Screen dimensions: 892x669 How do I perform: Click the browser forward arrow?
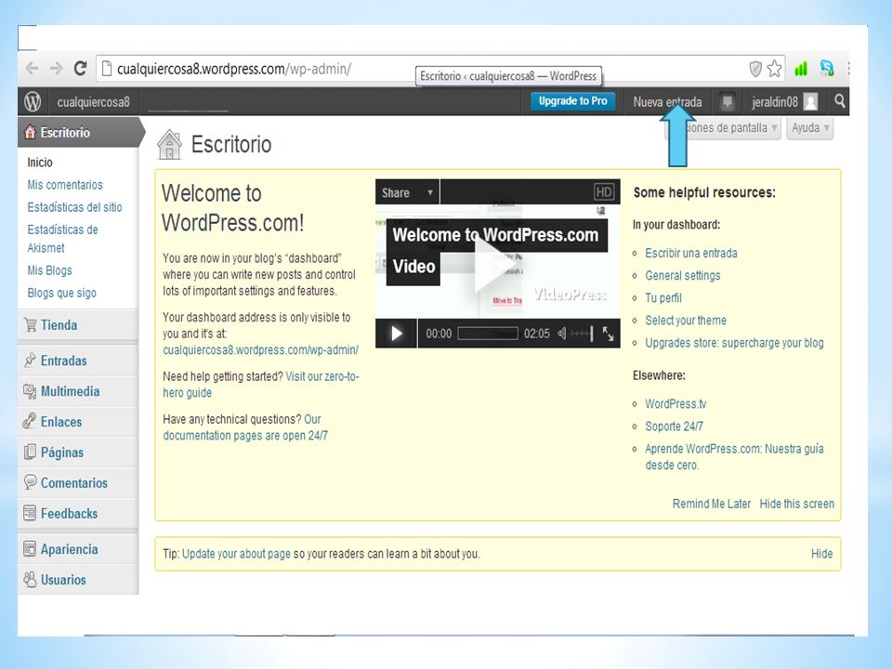[x=56, y=69]
